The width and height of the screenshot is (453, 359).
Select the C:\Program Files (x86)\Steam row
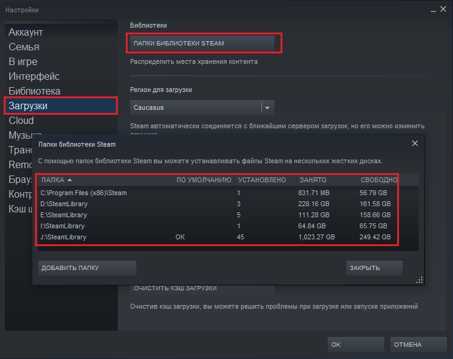(228, 193)
